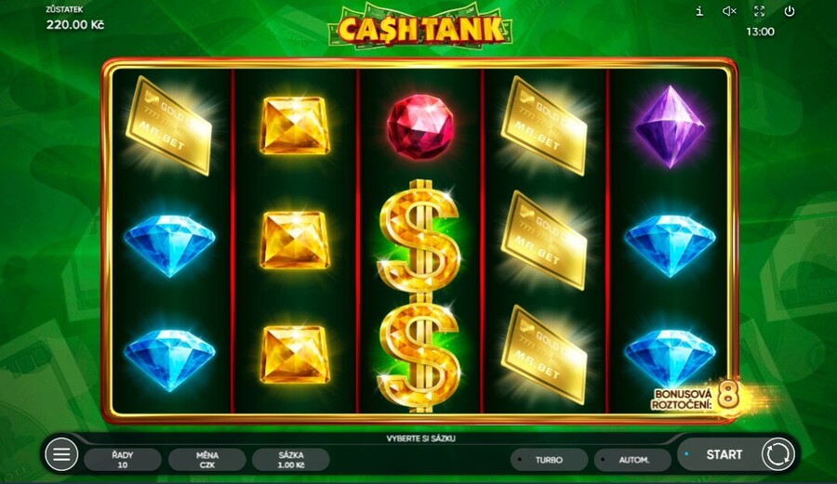The width and height of the screenshot is (837, 484).
Task: Start the spin with START button
Action: [x=724, y=454]
